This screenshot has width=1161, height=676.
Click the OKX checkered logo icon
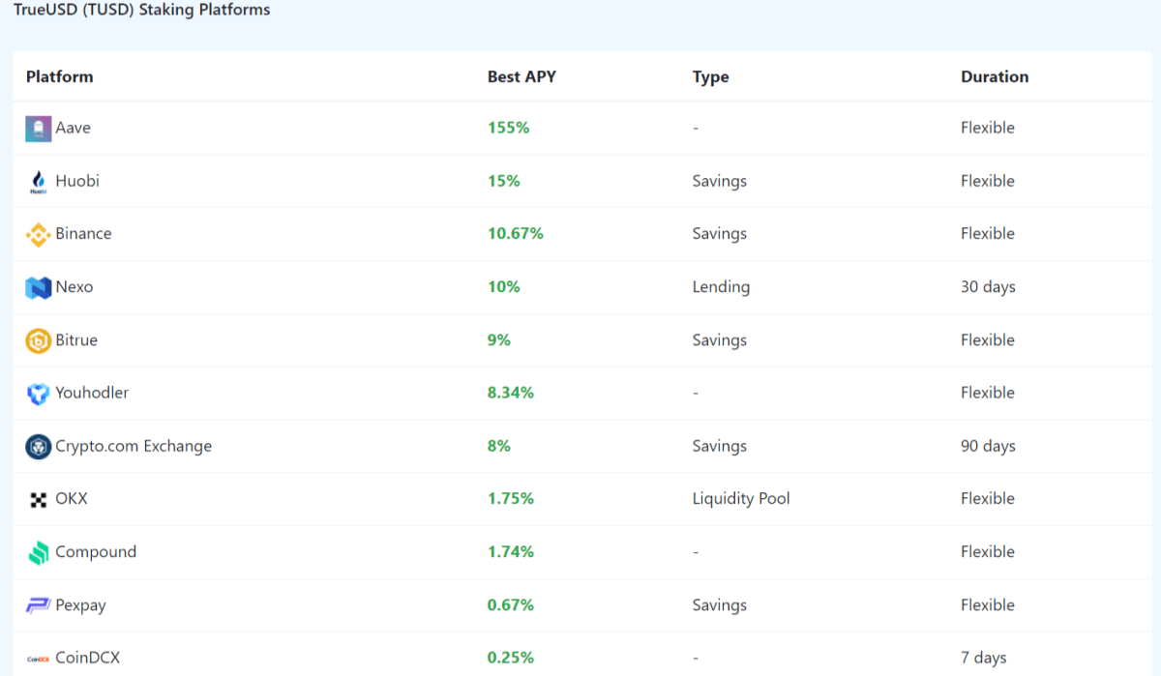pos(38,500)
